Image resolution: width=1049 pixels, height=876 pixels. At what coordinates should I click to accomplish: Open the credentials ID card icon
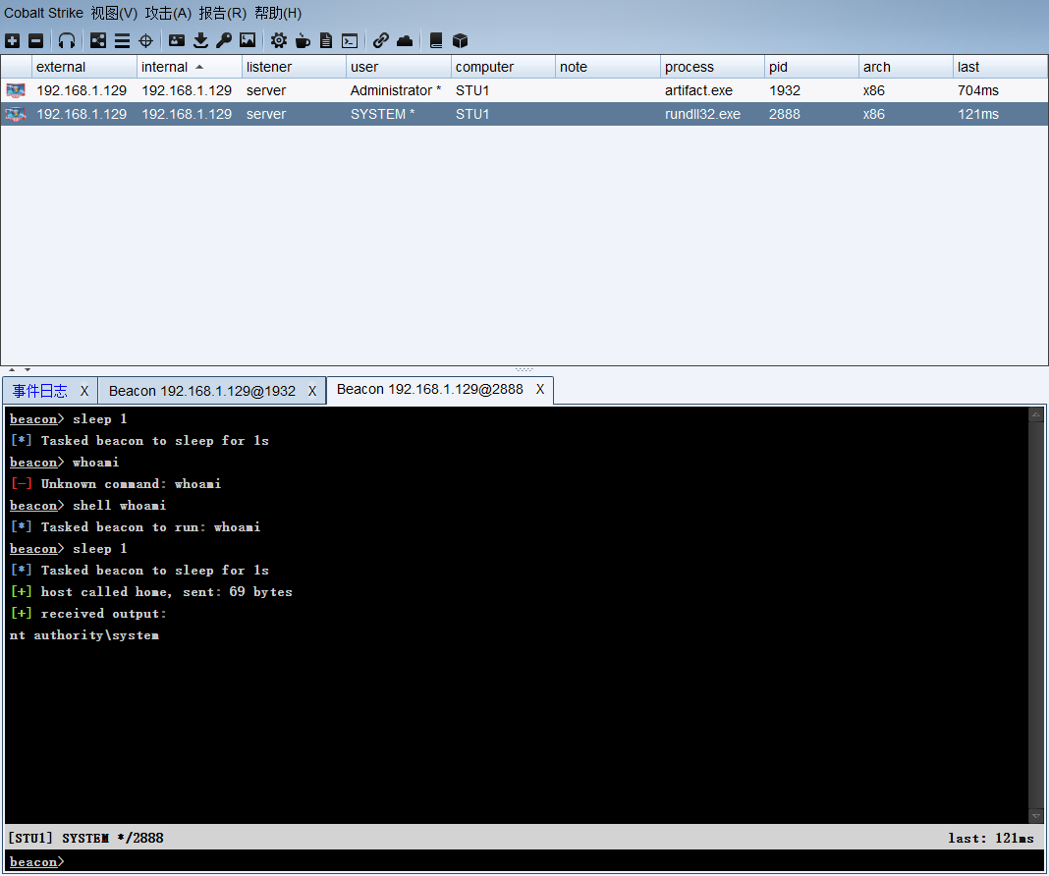177,41
